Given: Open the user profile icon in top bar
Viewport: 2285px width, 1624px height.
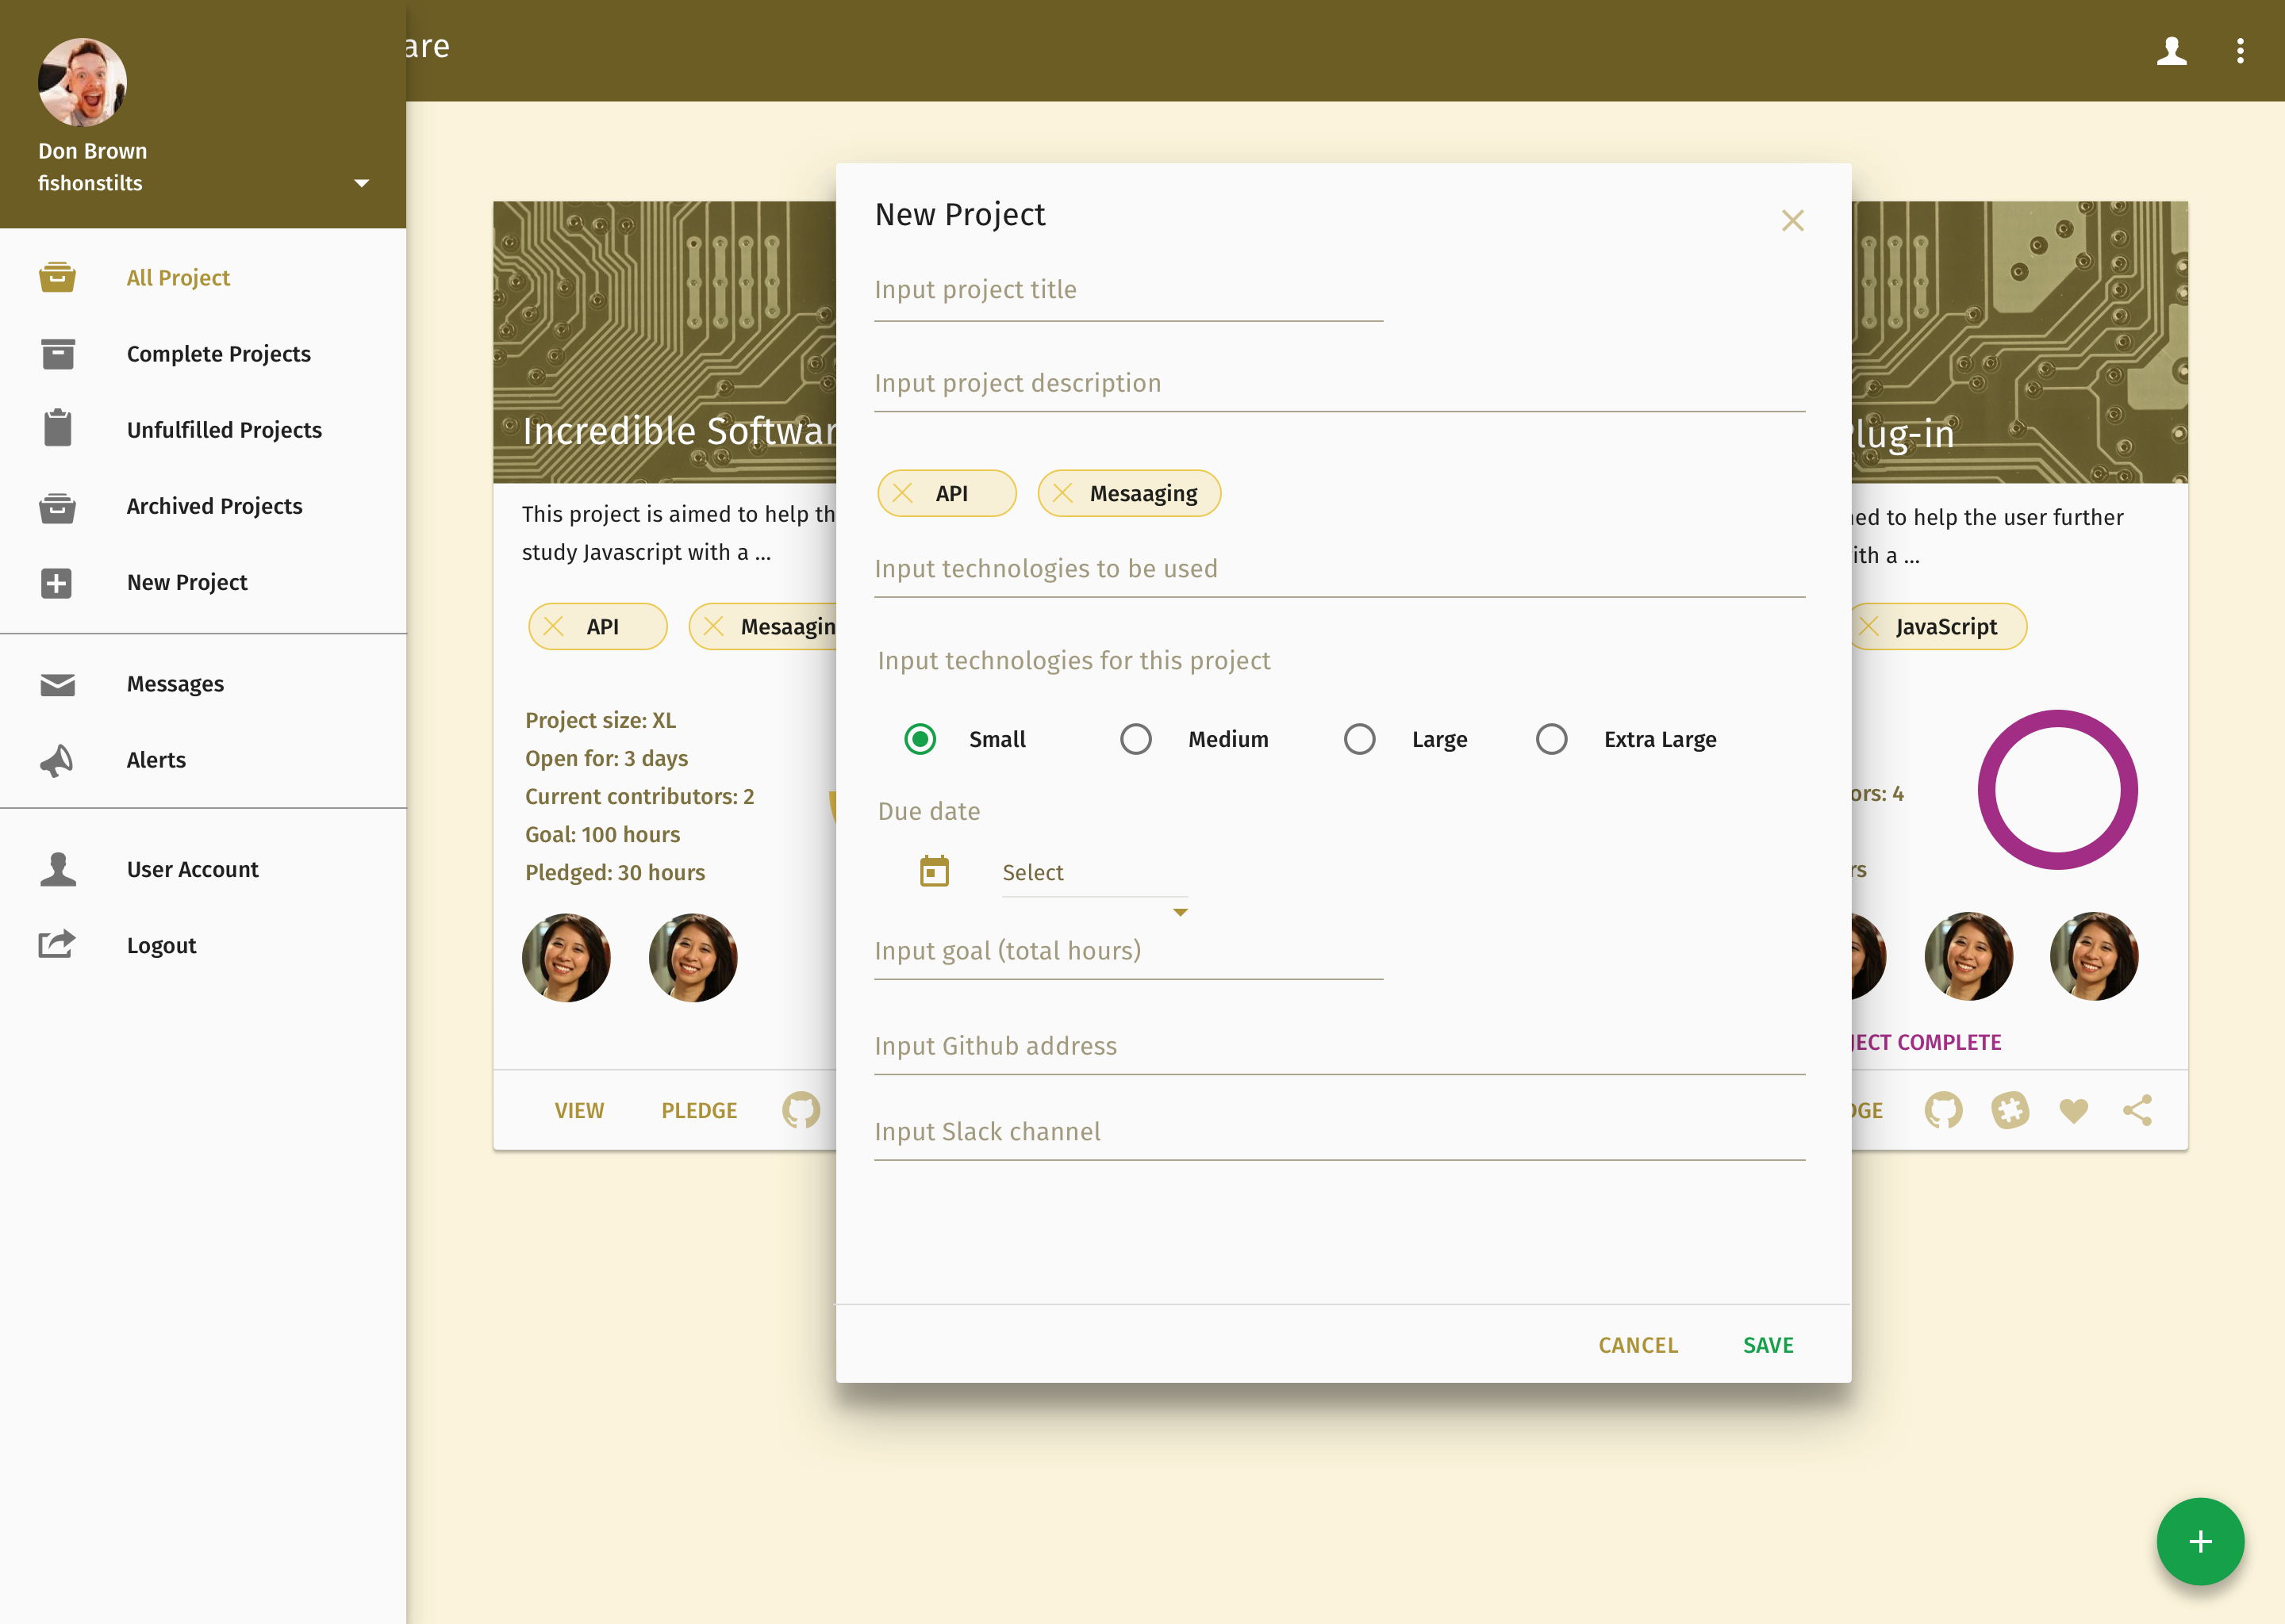Looking at the screenshot, I should tap(2171, 50).
